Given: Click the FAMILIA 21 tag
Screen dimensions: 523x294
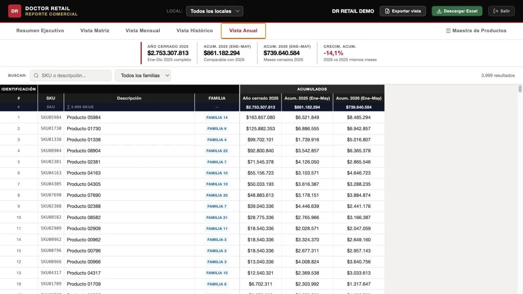Looking at the screenshot, I should tap(217, 218).
